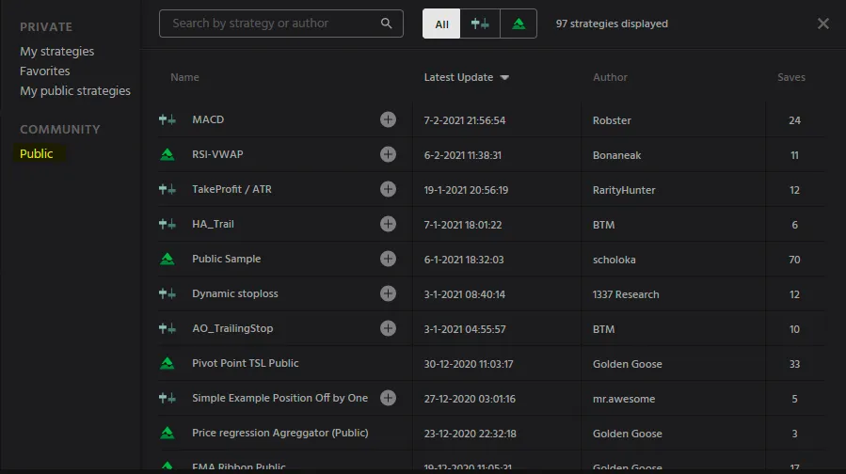The width and height of the screenshot is (846, 474).
Task: Click pyramid icon beside Pivot Point TSL Public
Action: pyautogui.click(x=168, y=363)
